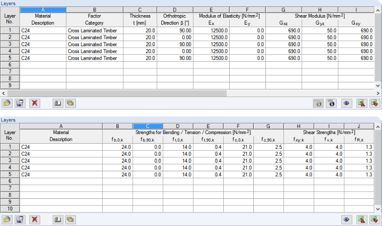Screen dimensions: 382x226
Task: Select row header 5 in the upper table
Action: 10,58
